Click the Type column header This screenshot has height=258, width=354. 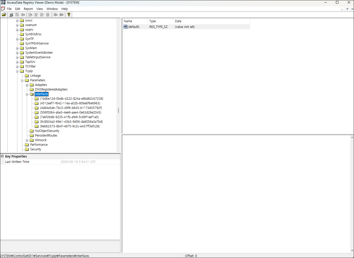click(x=161, y=21)
